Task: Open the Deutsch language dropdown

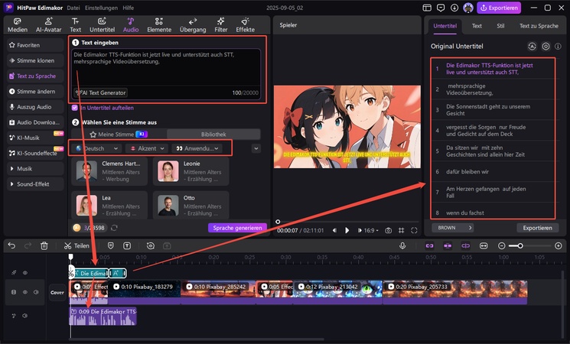Action: pos(96,148)
